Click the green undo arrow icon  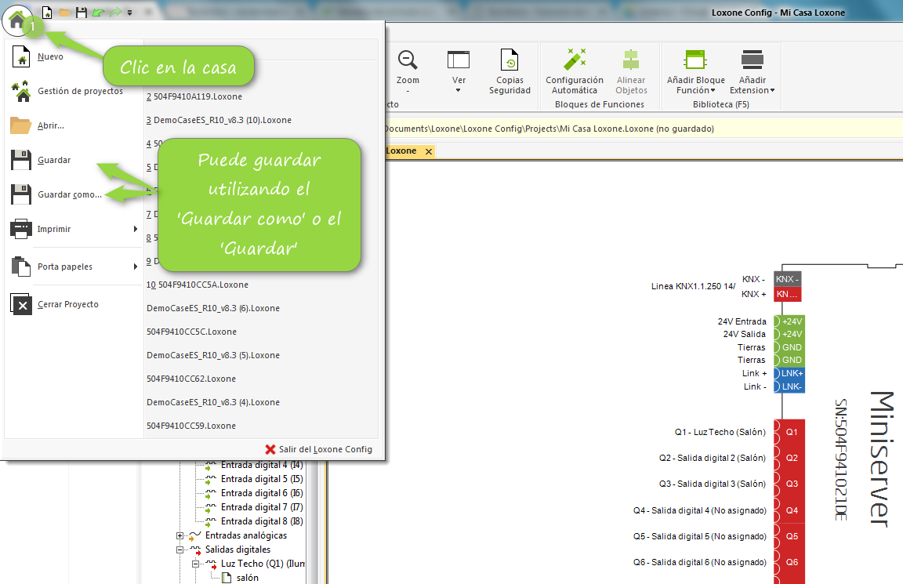click(x=97, y=13)
